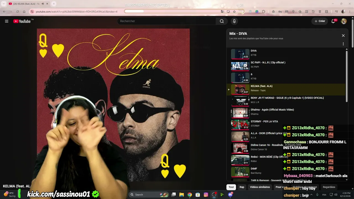
Task: Launch Microsoft Store from the taskbar
Action: coord(198,195)
